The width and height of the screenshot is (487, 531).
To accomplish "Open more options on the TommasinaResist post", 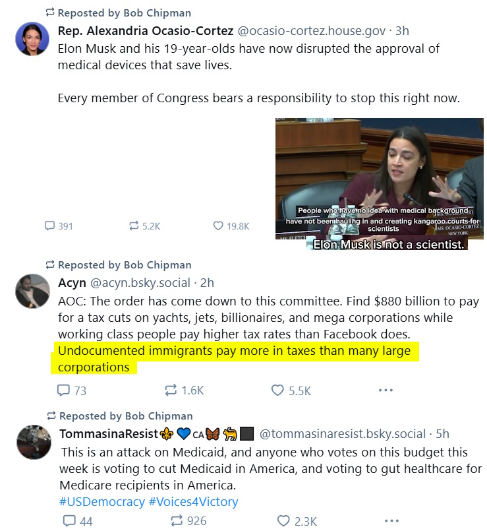I will pos(391,520).
